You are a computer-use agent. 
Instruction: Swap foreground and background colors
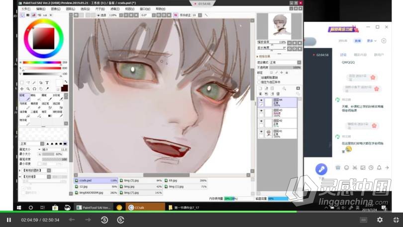[x=66, y=81]
